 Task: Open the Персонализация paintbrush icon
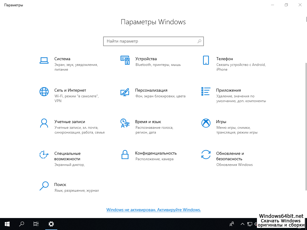coord(125,92)
